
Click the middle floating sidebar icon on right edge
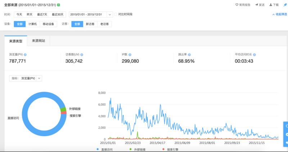click(x=287, y=134)
